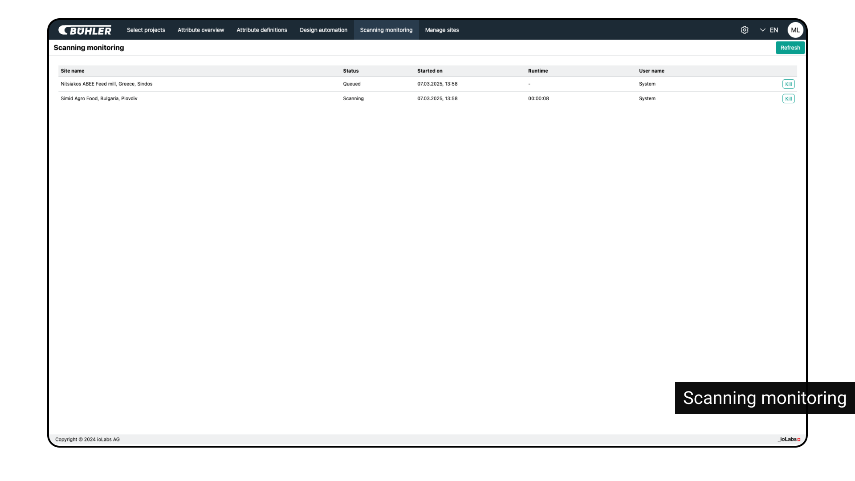Go to Manage sites tab
Image resolution: width=855 pixels, height=481 pixels.
[x=442, y=30]
